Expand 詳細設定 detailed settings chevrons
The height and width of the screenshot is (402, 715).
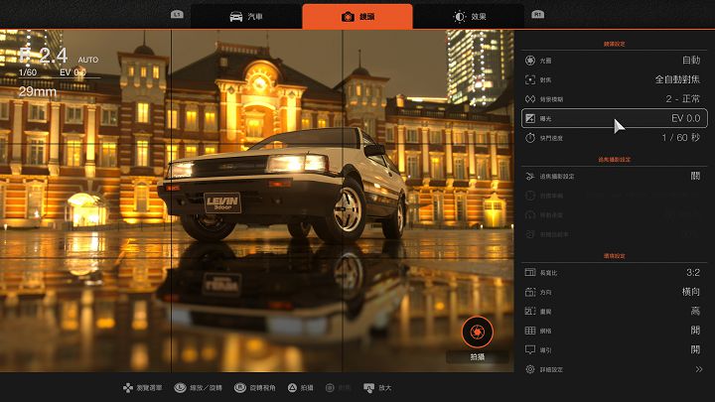click(698, 369)
